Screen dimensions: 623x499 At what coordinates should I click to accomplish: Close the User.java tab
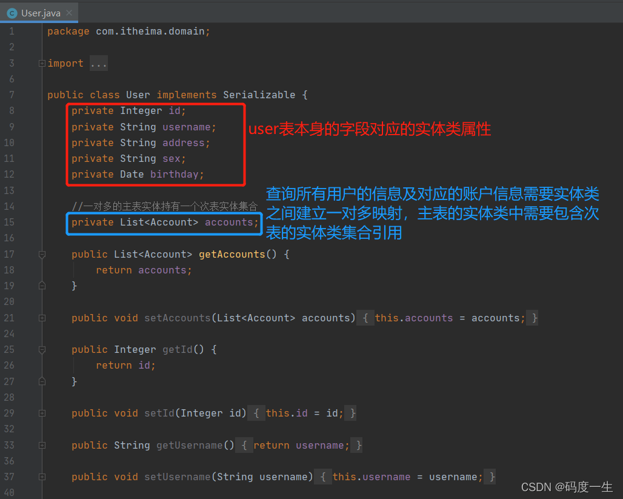tap(69, 13)
